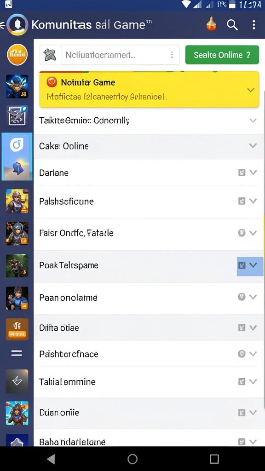The width and height of the screenshot is (265, 471).
Task: Click the grey icon left of search field
Action: 50,55
